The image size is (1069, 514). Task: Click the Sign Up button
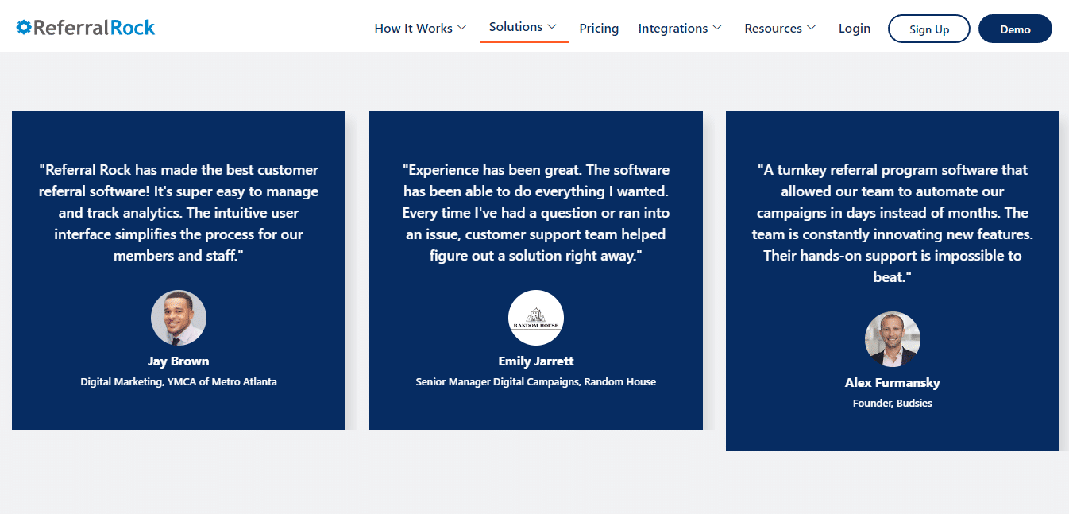point(929,29)
